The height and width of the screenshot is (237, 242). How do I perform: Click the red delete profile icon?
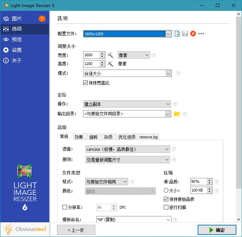[193, 34]
